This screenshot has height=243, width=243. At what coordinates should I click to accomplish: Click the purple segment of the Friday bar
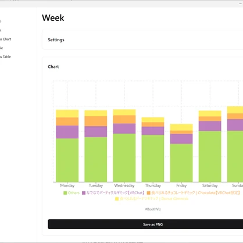[x=181, y=139]
